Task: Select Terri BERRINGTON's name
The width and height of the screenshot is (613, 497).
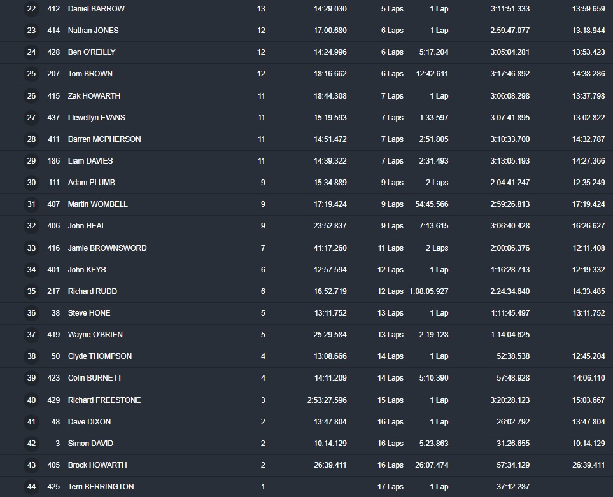Action: (x=101, y=487)
